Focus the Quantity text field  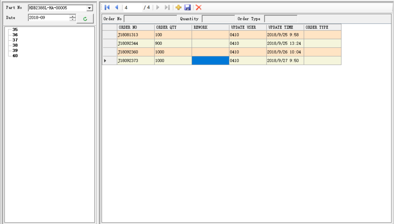tap(218, 19)
